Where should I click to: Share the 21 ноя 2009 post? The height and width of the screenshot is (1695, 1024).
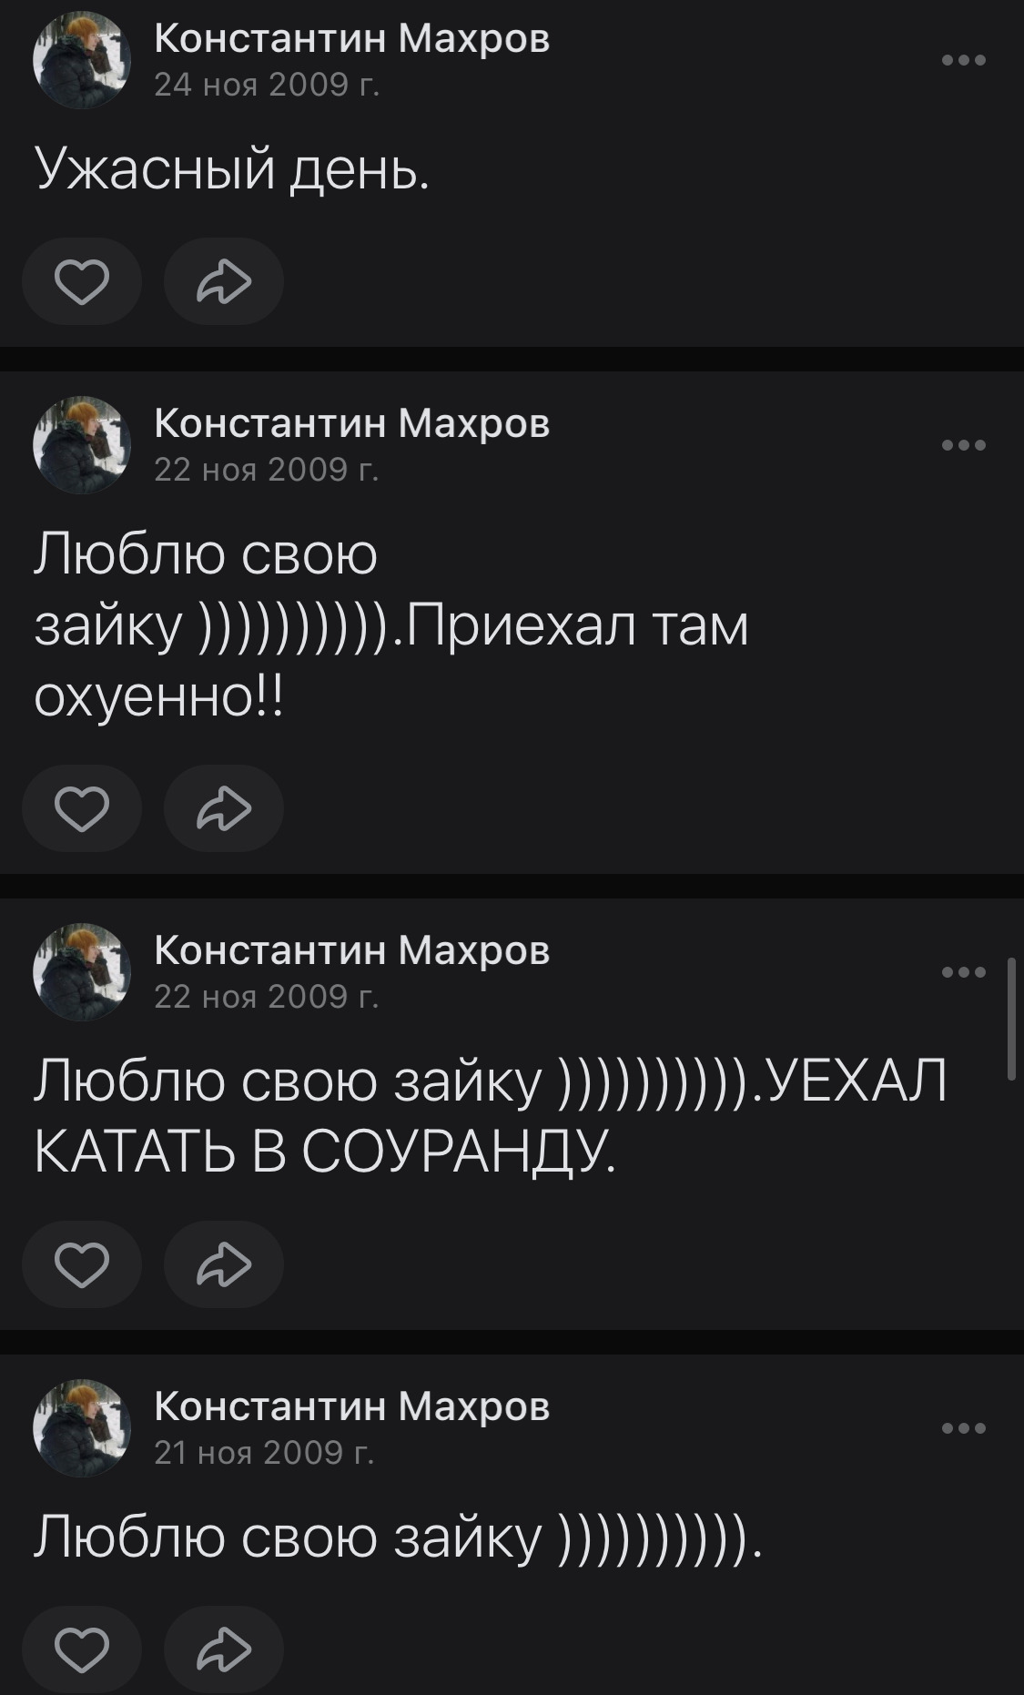coord(223,1649)
